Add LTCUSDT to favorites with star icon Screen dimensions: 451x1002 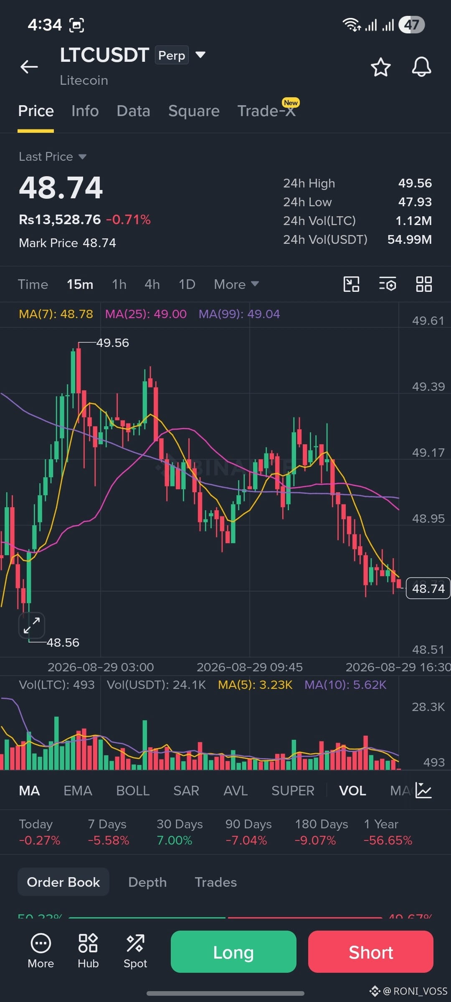[380, 67]
